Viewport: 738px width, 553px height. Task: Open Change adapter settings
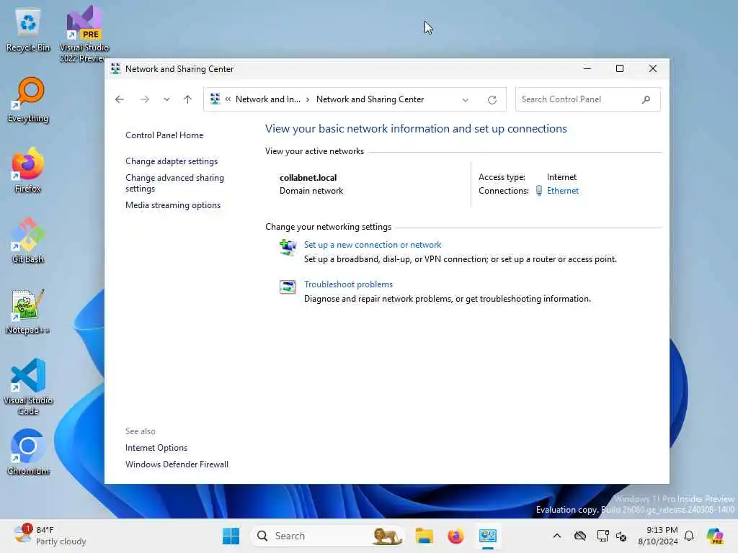point(172,161)
